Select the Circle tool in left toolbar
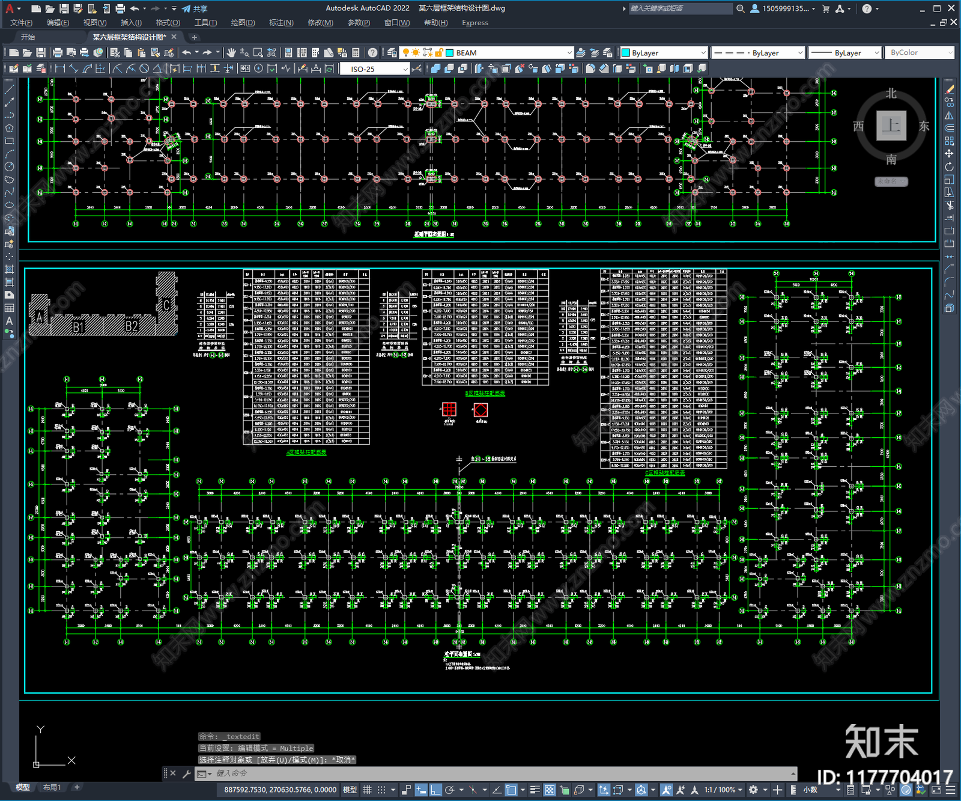The image size is (961, 801). click(x=9, y=166)
